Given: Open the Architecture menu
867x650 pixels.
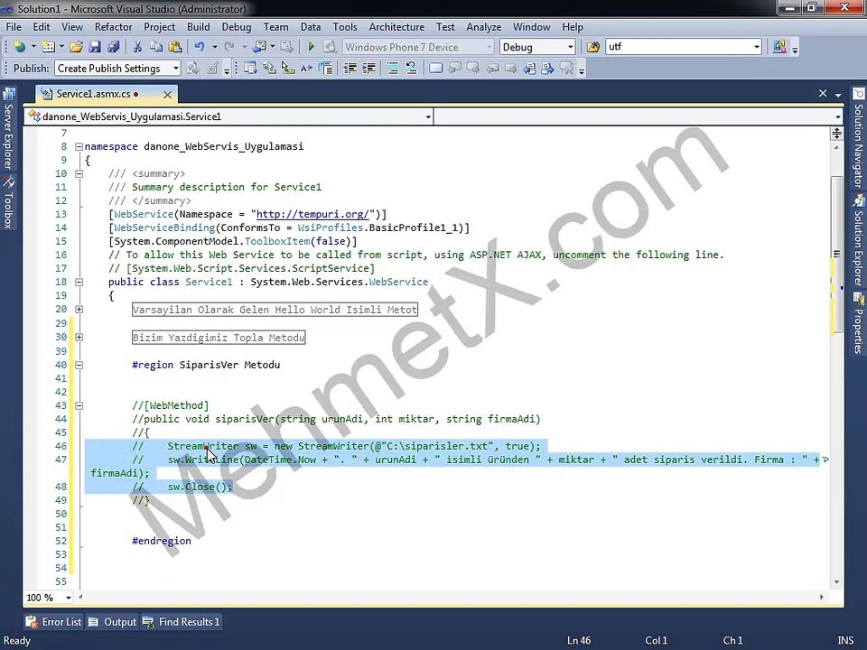Looking at the screenshot, I should click(396, 27).
